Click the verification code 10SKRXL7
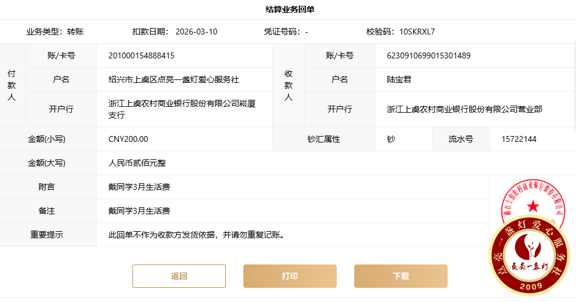576x303 pixels. point(417,32)
